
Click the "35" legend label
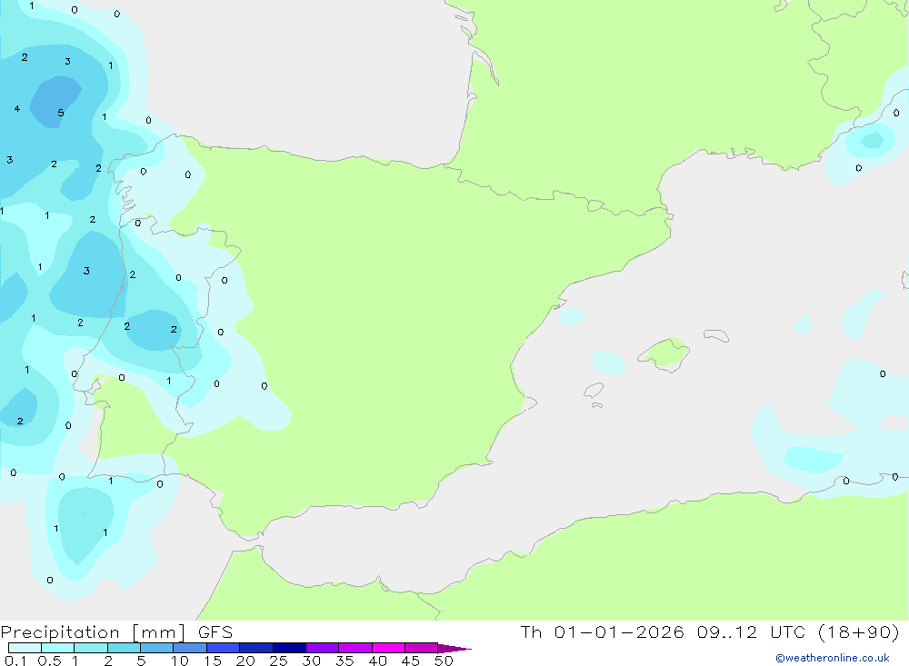pos(345,661)
